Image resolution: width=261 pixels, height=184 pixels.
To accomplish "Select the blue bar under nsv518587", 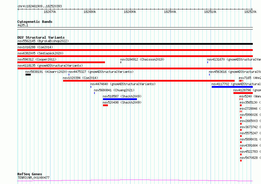I will (120, 99).
